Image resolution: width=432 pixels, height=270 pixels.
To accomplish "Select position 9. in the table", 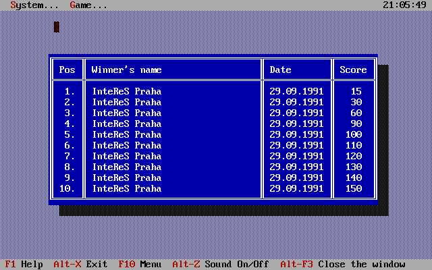I will coord(70,178).
